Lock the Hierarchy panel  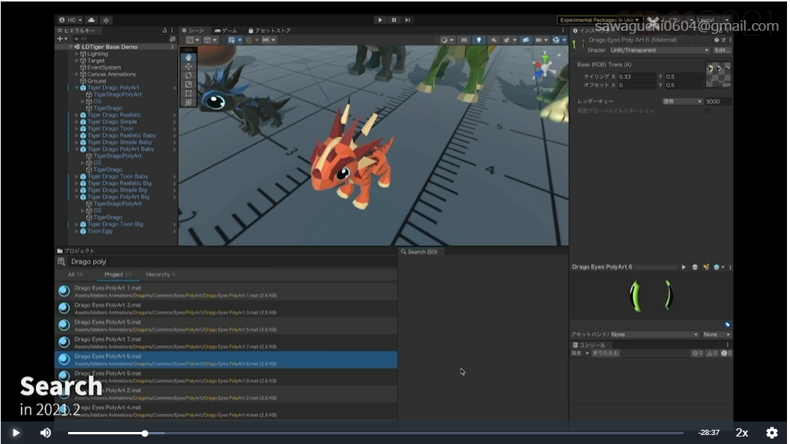[165, 30]
